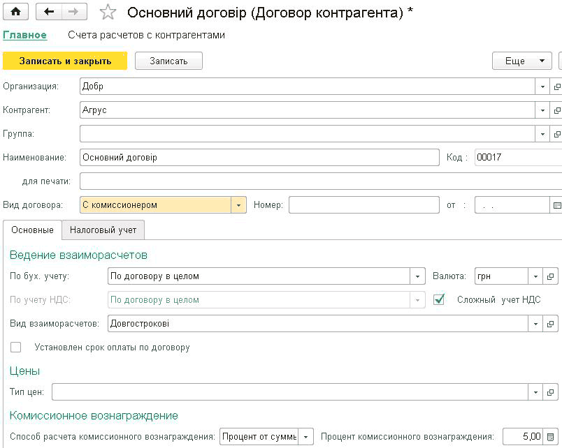
Task: Open calculator for commission percent field
Action: [x=551, y=437]
